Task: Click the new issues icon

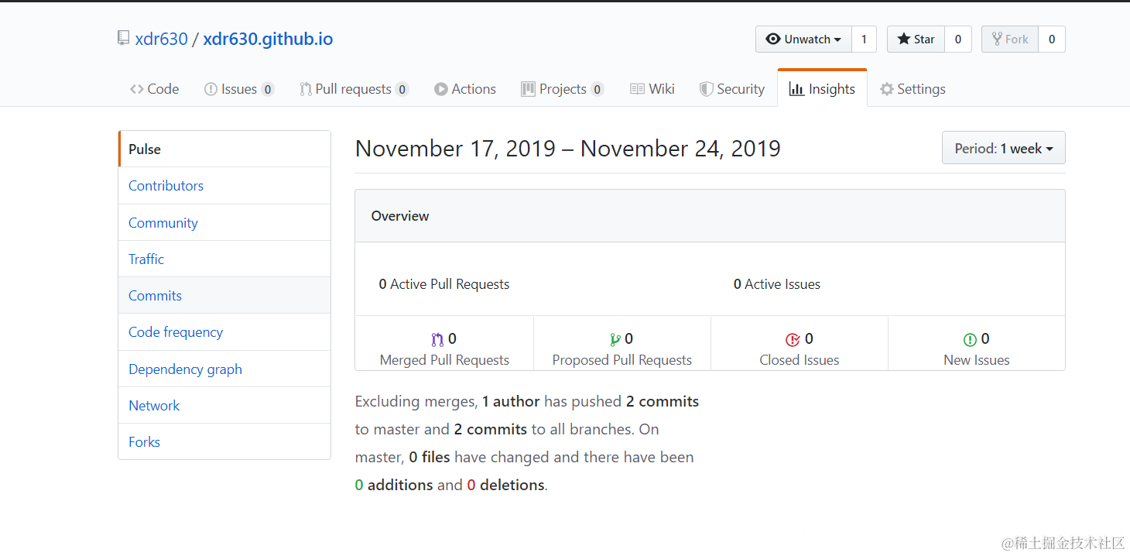Action: pos(970,339)
